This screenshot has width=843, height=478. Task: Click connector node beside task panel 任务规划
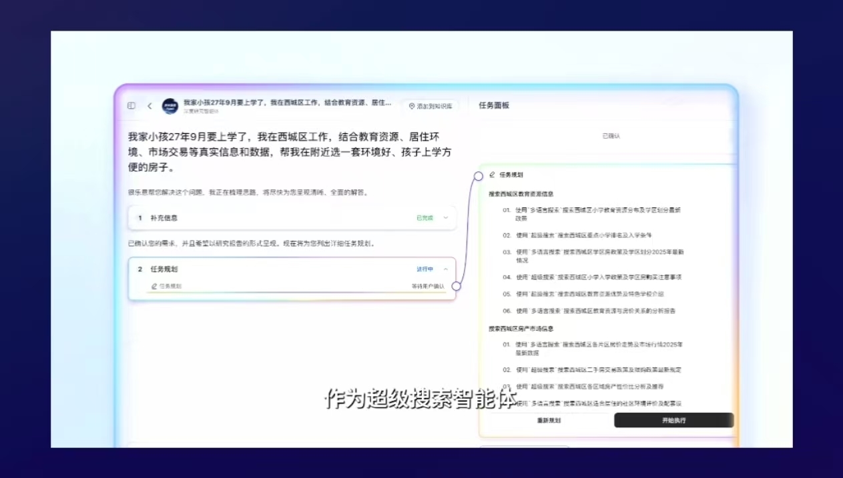point(478,176)
